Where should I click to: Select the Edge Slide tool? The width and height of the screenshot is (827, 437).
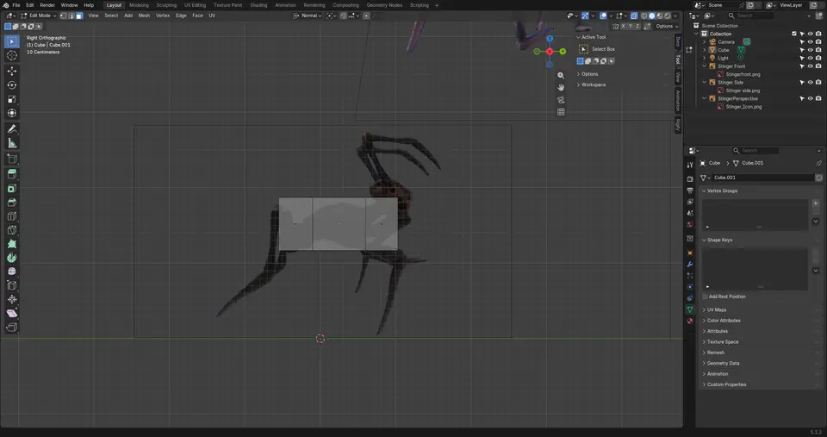11,285
